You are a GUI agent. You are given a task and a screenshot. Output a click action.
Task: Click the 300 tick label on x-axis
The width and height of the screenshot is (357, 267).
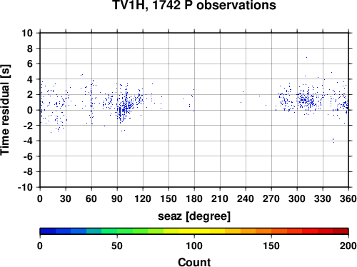pos(297,198)
